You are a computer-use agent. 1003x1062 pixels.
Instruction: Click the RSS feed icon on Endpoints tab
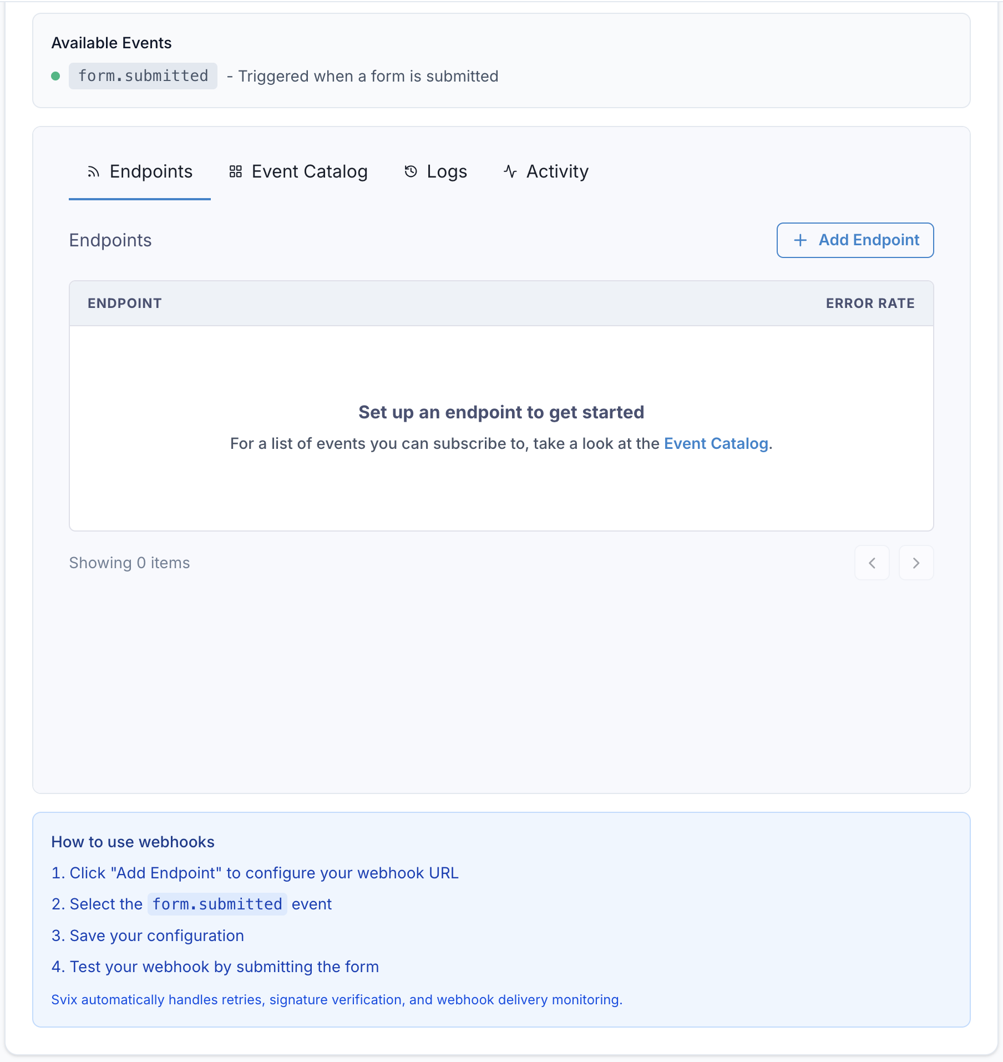[x=93, y=171]
